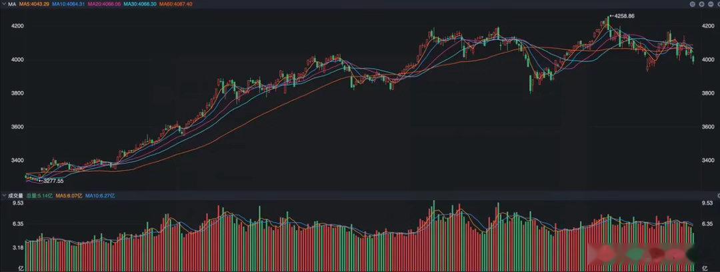720x272 pixels.
Task: Click the zoom-in plus circle icon
Action: (701, 4)
